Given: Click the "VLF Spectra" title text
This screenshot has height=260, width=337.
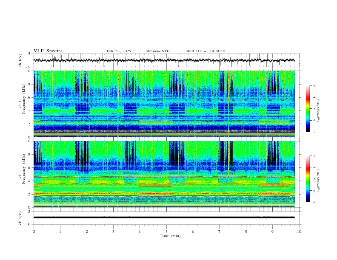Looking at the screenshot, I should click(x=48, y=51).
